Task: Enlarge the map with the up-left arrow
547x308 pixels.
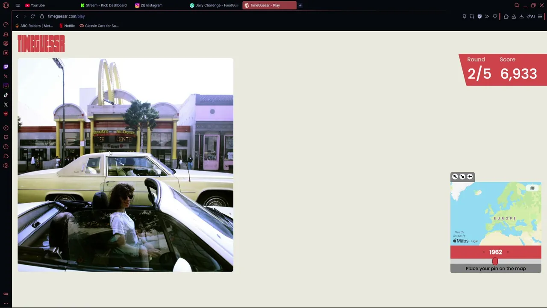Action: 455,177
